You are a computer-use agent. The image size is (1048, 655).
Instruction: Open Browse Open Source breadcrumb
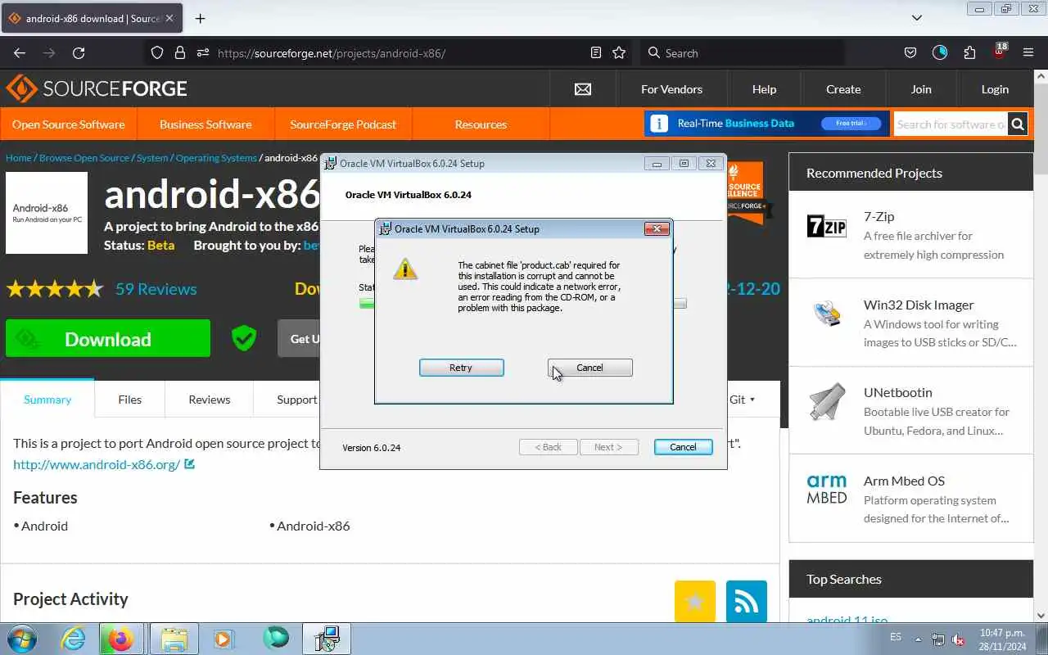84,157
